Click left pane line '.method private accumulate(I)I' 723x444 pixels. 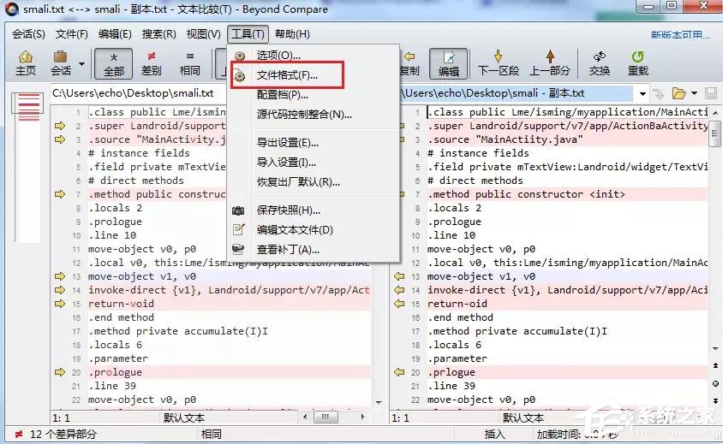click(x=178, y=331)
